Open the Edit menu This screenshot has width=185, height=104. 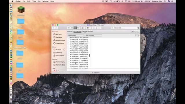click(29, 1)
